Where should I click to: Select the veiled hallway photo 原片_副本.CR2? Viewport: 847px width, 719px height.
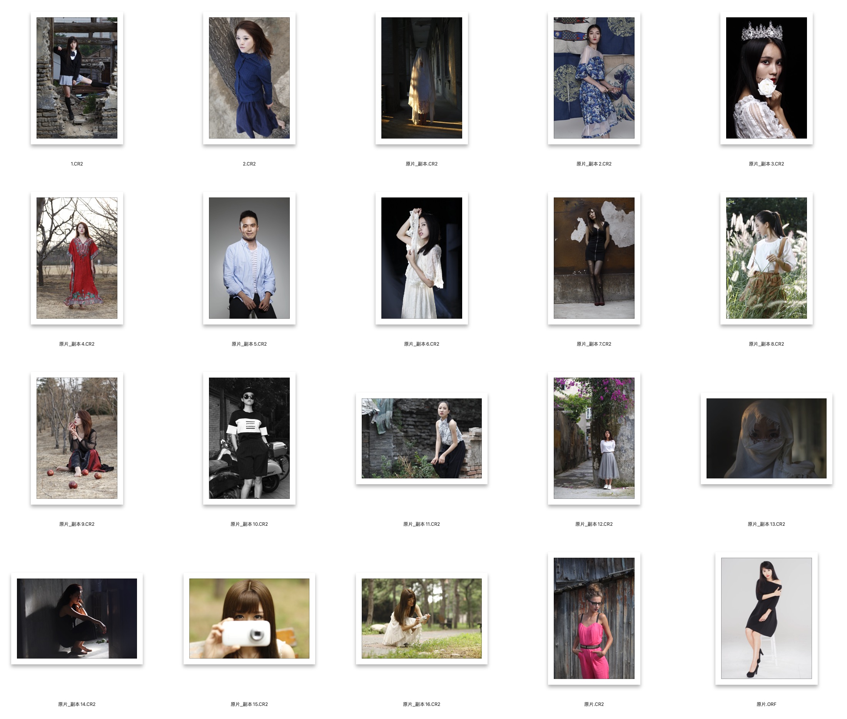click(x=421, y=77)
